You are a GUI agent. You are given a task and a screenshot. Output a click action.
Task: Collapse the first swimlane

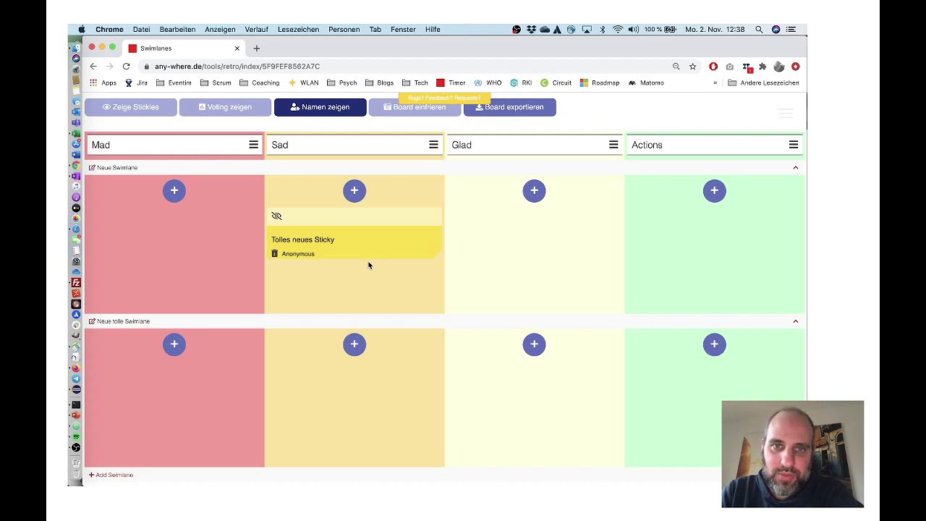(x=795, y=168)
